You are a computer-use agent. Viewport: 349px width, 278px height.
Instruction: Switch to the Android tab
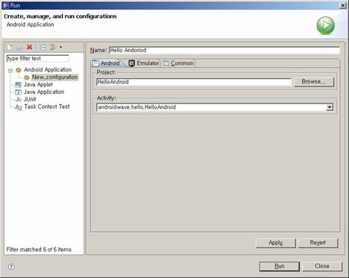(x=107, y=63)
